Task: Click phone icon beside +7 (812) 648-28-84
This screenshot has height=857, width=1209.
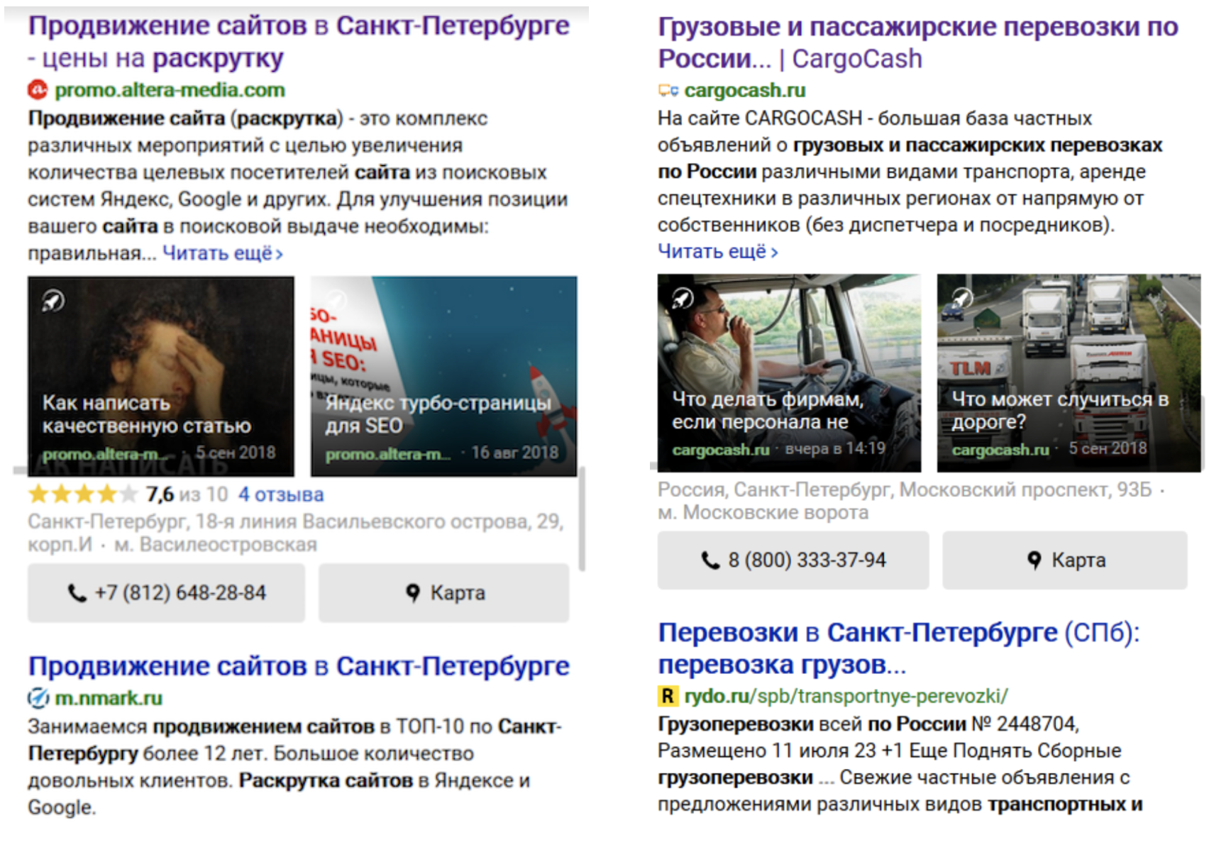Action: (77, 593)
